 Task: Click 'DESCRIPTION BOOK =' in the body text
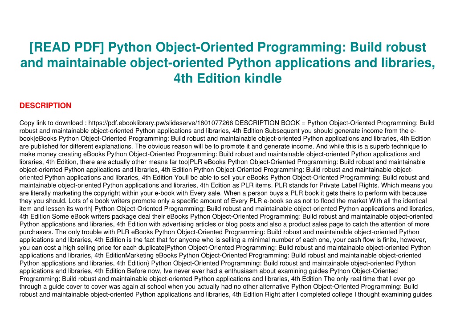(270, 123)
